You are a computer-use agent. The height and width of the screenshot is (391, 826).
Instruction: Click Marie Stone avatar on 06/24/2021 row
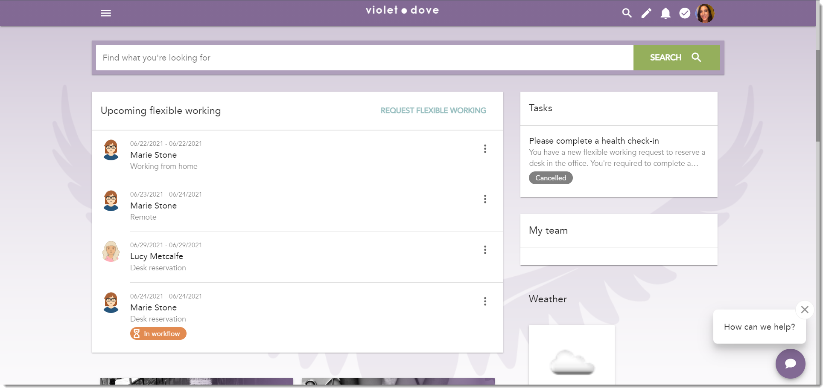coord(111,303)
